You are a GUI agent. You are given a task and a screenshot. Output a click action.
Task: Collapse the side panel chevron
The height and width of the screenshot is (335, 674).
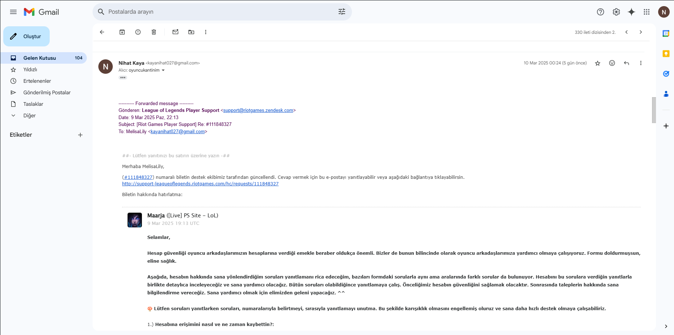(x=666, y=326)
